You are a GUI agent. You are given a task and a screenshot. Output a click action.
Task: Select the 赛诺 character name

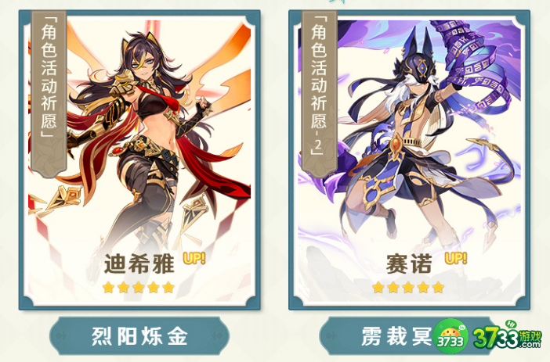coord(409,263)
